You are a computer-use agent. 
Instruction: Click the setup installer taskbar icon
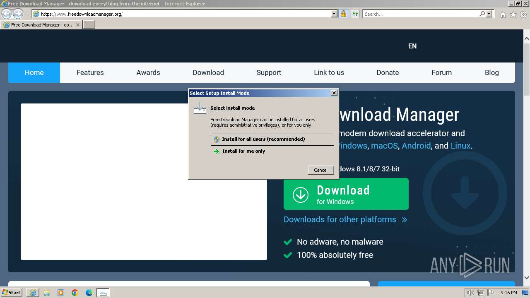(x=103, y=293)
